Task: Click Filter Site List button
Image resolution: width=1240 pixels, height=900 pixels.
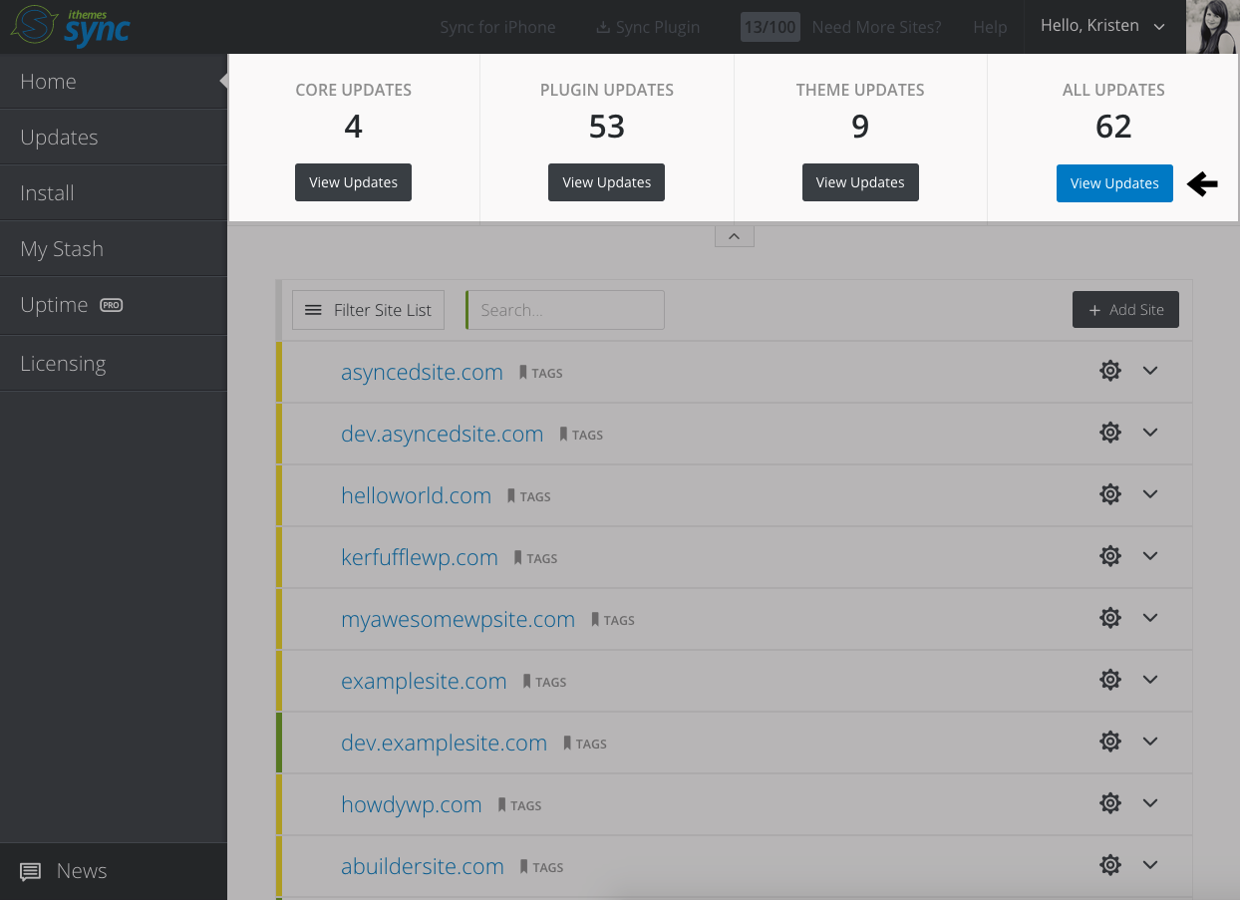Action: point(368,310)
